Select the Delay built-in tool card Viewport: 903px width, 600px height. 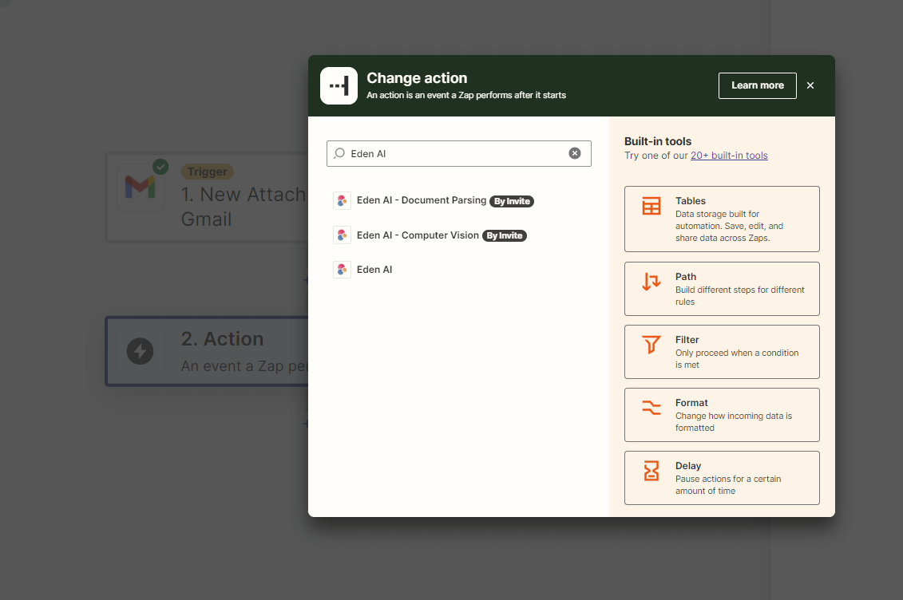click(722, 477)
